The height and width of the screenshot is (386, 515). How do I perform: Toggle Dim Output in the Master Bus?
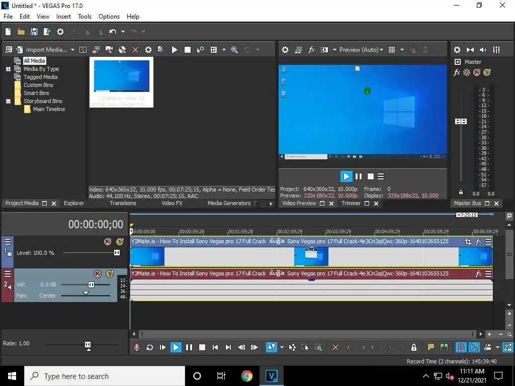483,50
